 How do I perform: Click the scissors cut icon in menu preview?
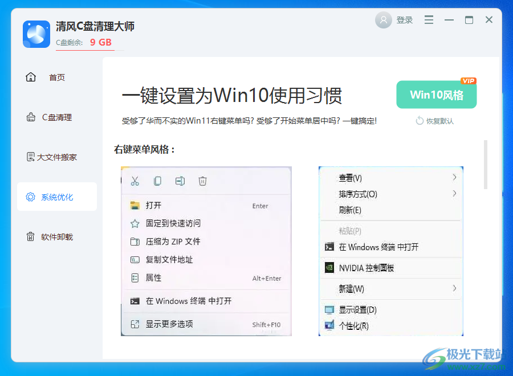(135, 181)
